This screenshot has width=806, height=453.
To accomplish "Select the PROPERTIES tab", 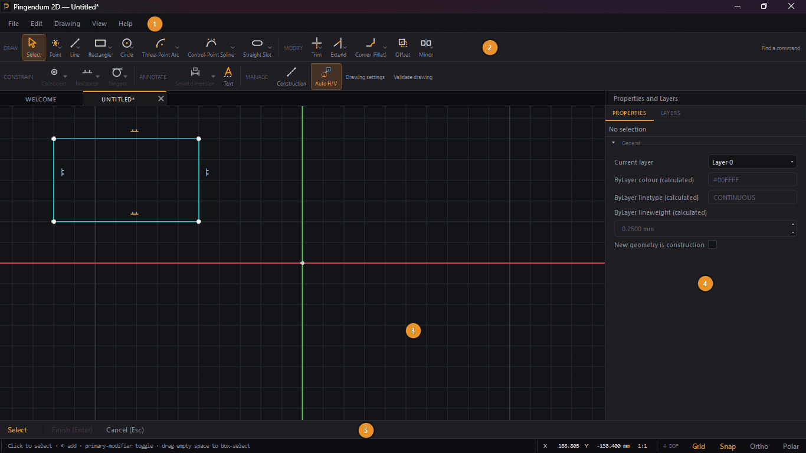I will coord(630,113).
